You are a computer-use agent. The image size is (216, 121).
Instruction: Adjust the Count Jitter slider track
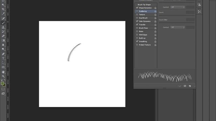[x=177, y=23]
